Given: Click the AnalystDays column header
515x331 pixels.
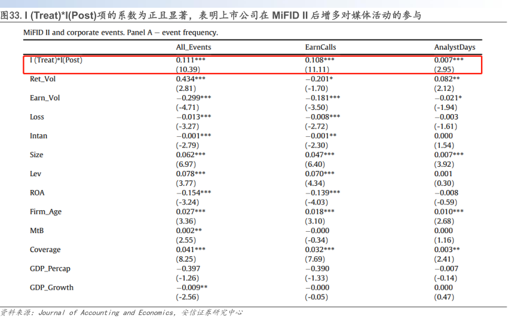Looking at the screenshot, I should tap(455, 47).
